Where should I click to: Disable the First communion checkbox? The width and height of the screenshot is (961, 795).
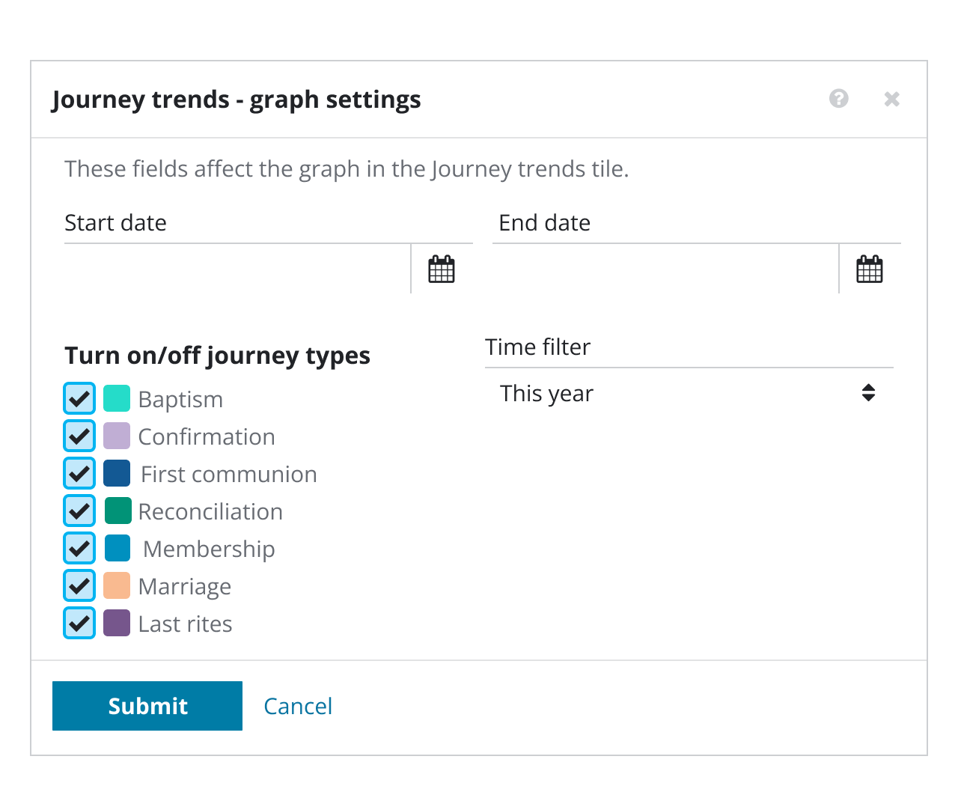pyautogui.click(x=79, y=473)
